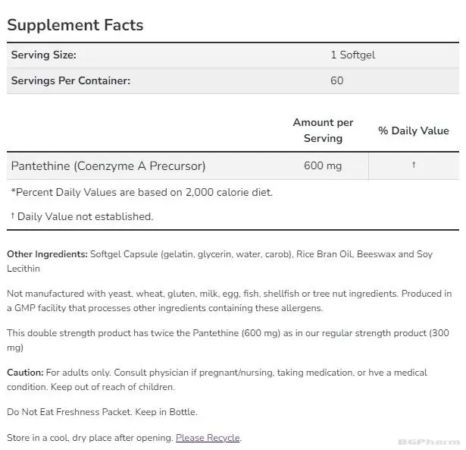Click the 60 servings value

coord(336,80)
